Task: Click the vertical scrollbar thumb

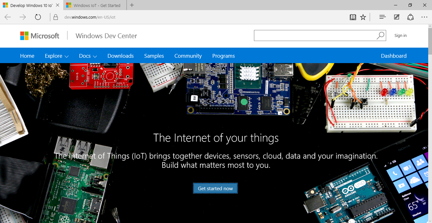Action: click(430, 42)
